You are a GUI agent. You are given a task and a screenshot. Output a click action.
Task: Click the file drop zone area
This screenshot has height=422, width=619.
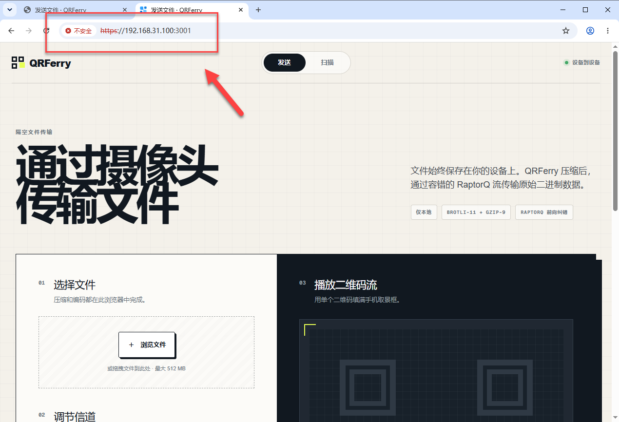click(x=146, y=352)
